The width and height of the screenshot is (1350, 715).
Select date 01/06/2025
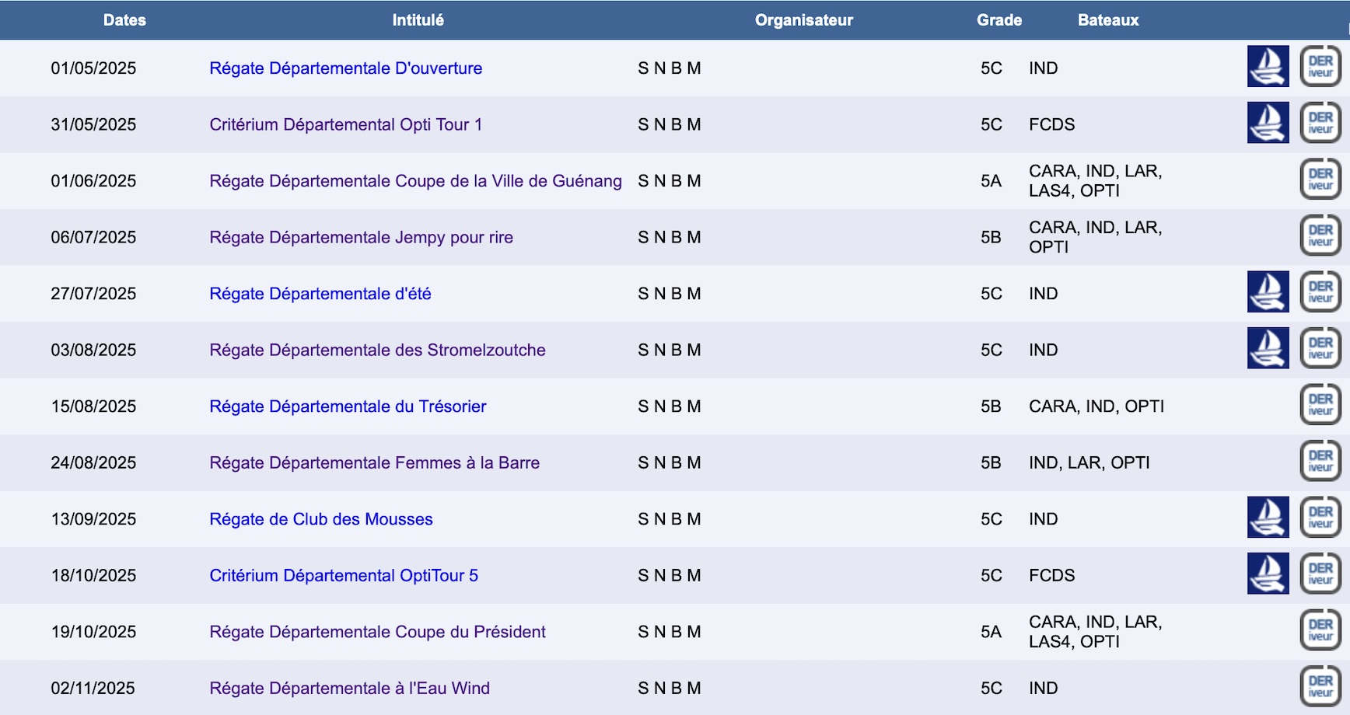pos(93,181)
